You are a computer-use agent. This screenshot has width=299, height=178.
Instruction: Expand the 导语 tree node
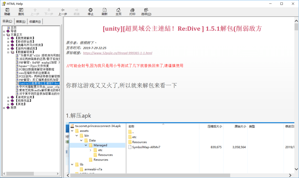[x=4, y=31]
